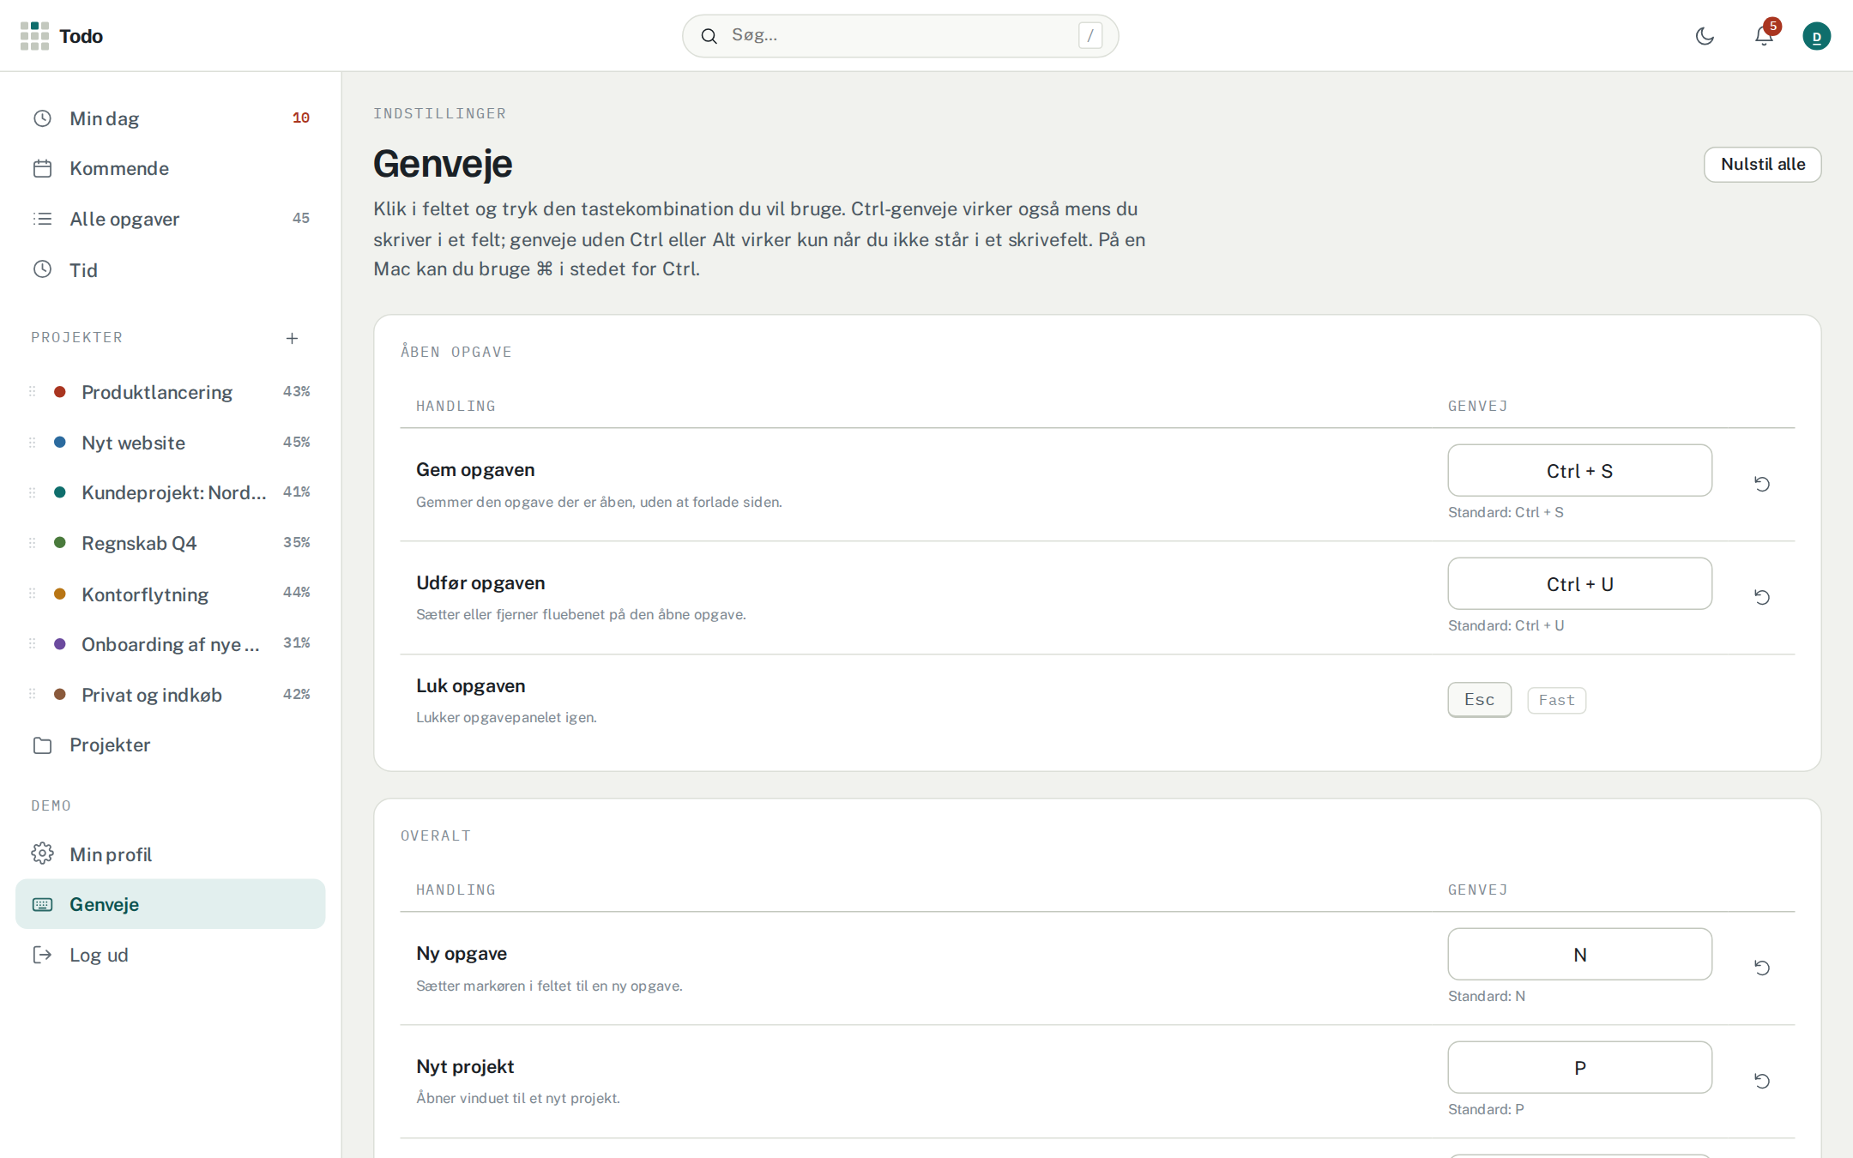Open Onboarding af nye... project
Screen dimensions: 1853x1158
(x=170, y=644)
